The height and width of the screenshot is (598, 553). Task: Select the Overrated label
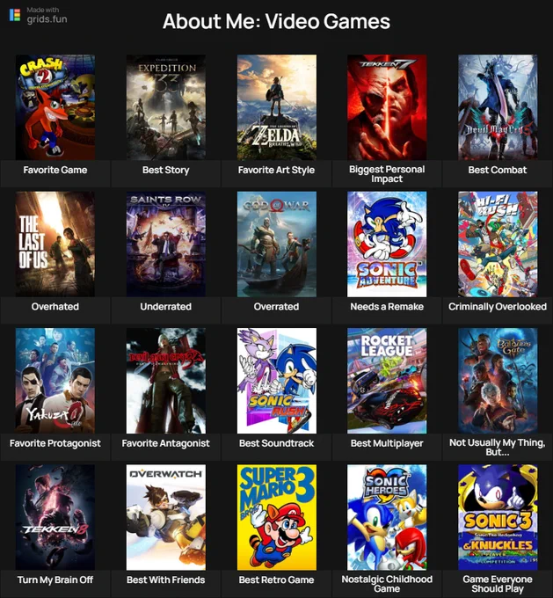point(276,307)
